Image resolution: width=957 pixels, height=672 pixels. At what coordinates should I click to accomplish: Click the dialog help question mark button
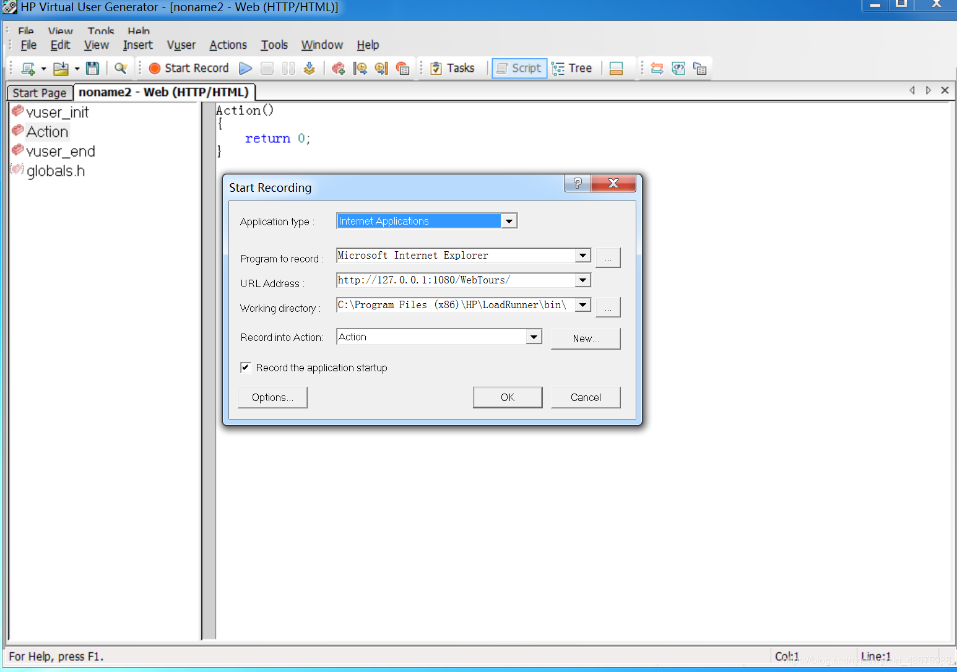click(x=578, y=183)
